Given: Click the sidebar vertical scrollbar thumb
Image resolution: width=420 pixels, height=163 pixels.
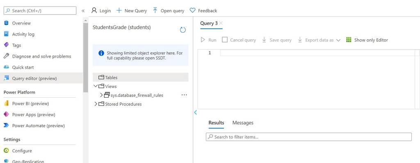Looking at the screenshot, I should pos(85,58).
